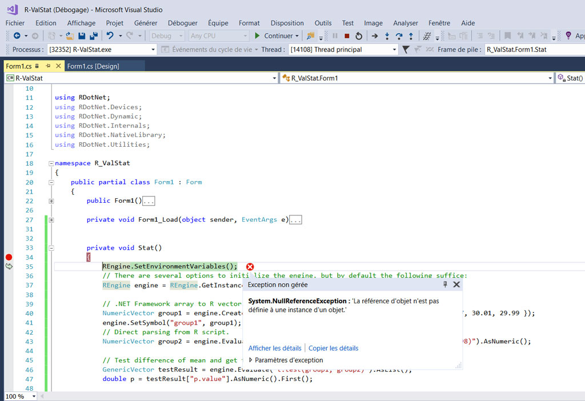Pause execution with the Break All icon
The width and height of the screenshot is (585, 401).
(x=334, y=35)
